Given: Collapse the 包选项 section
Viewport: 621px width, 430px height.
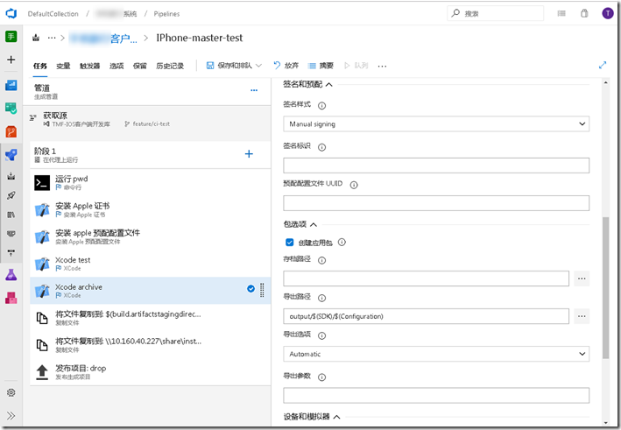Looking at the screenshot, I should [x=314, y=224].
